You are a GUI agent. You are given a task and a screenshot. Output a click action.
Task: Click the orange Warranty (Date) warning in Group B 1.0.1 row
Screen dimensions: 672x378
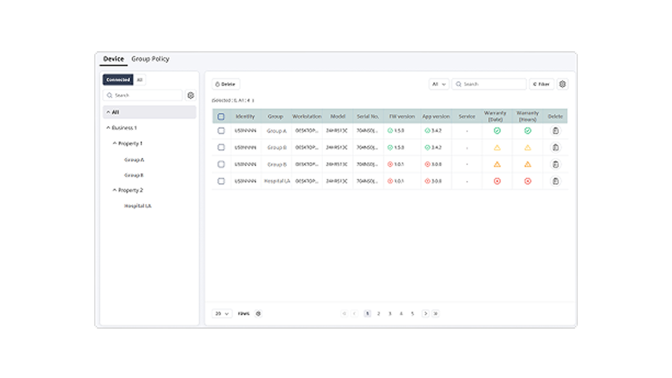(497, 164)
